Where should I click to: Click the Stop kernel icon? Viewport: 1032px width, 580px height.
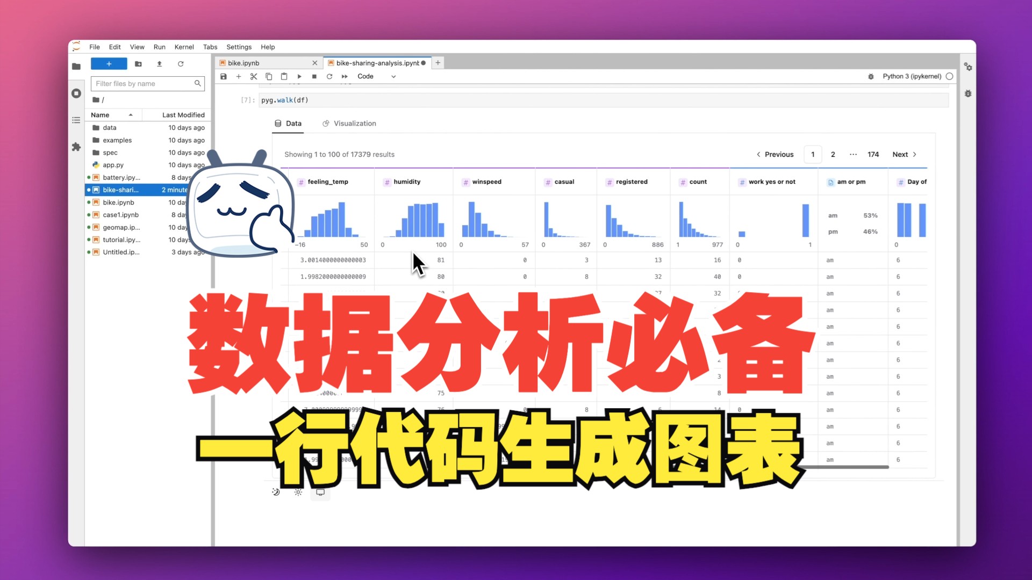(314, 76)
